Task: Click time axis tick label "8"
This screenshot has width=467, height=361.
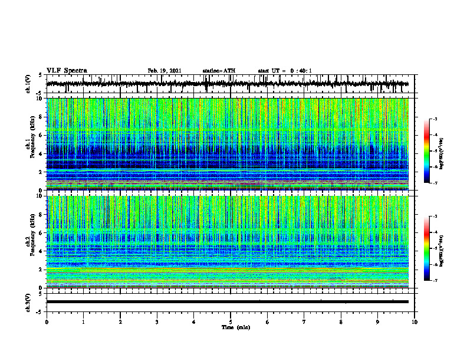Action: coord(341,322)
